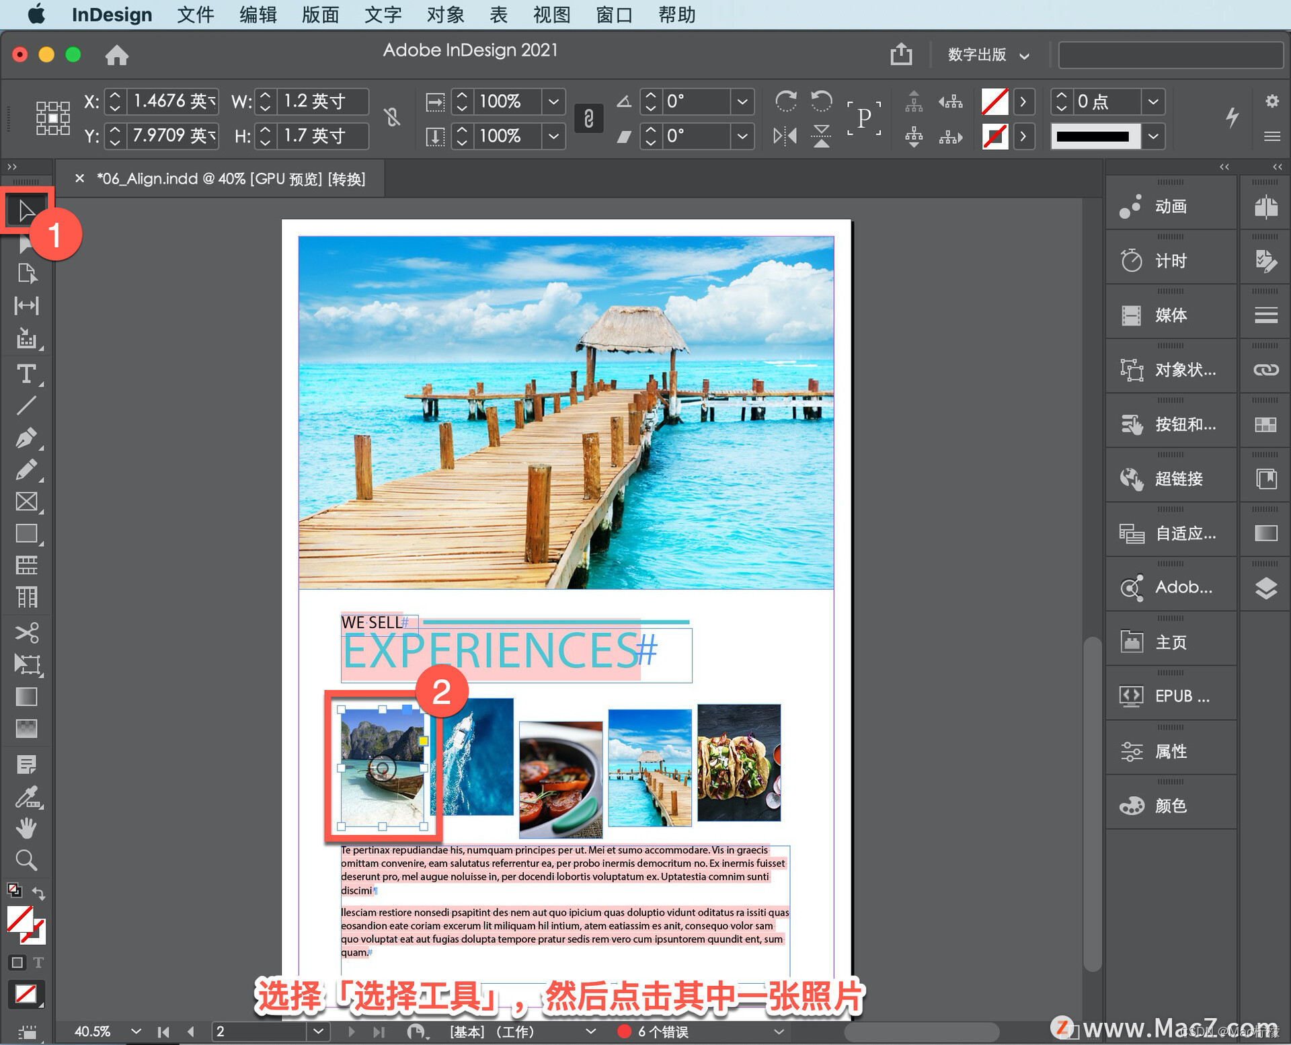This screenshot has width=1291, height=1045.
Task: Select the Pen tool
Action: [26, 438]
